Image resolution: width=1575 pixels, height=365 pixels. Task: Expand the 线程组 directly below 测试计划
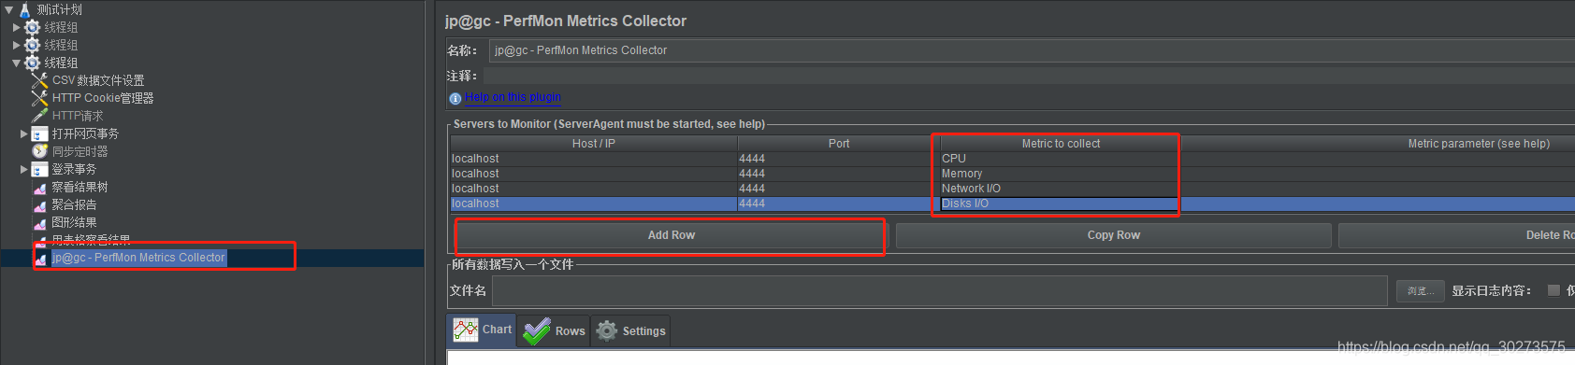16,27
